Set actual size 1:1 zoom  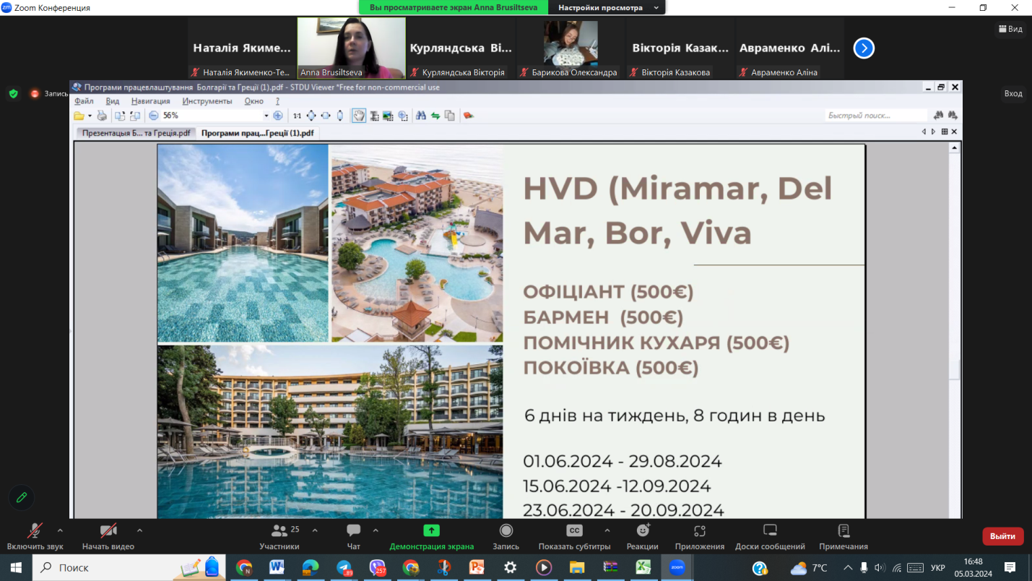click(297, 116)
